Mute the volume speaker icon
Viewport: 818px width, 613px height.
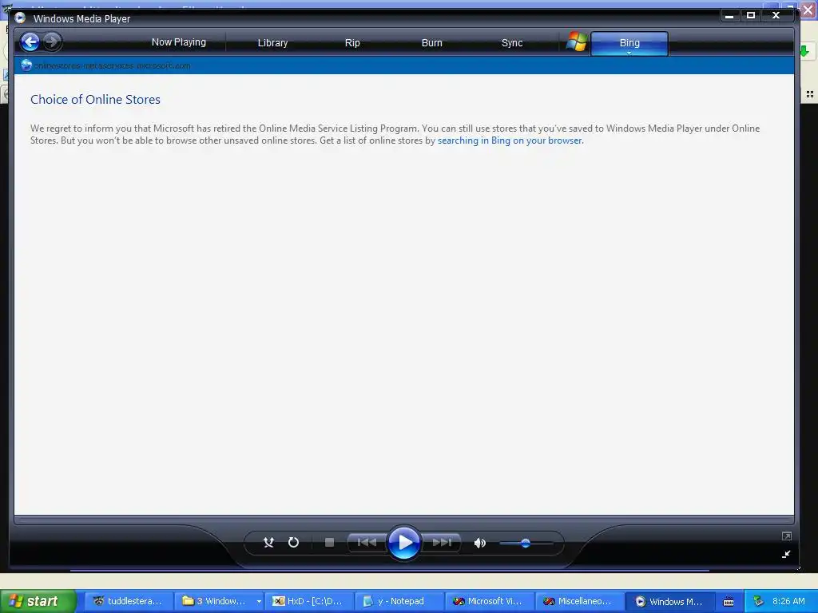coord(479,543)
